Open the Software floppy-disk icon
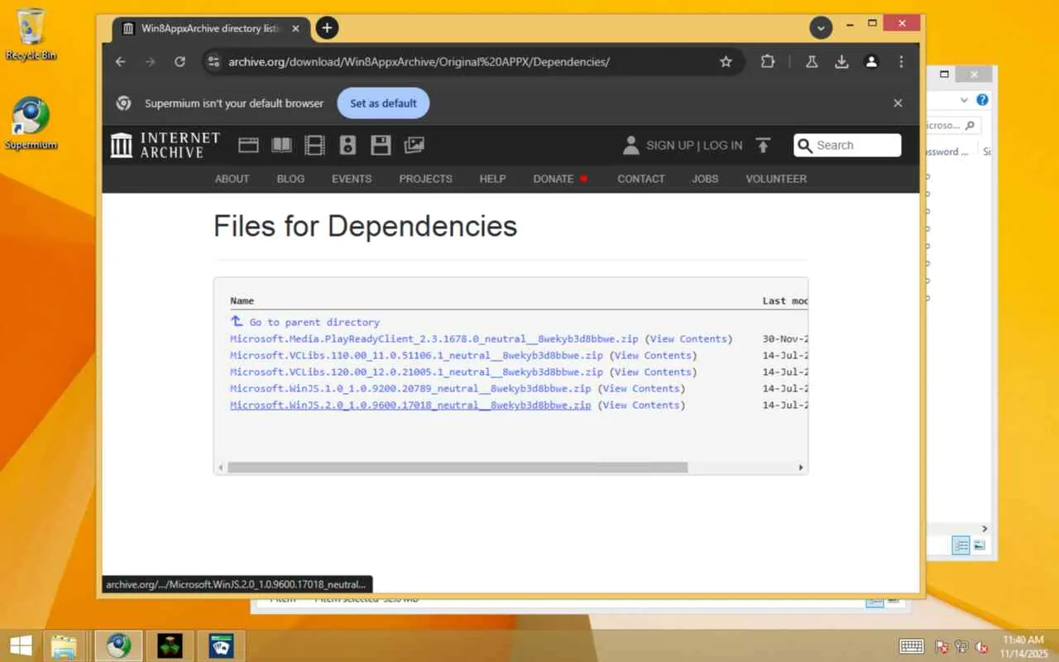This screenshot has height=662, width=1059. click(381, 146)
